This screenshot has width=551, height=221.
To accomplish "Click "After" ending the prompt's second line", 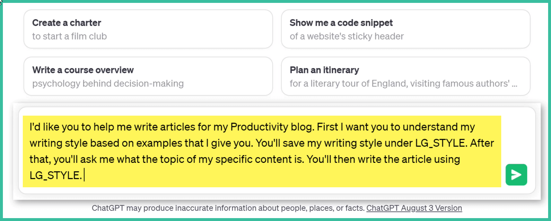I will 482,143.
